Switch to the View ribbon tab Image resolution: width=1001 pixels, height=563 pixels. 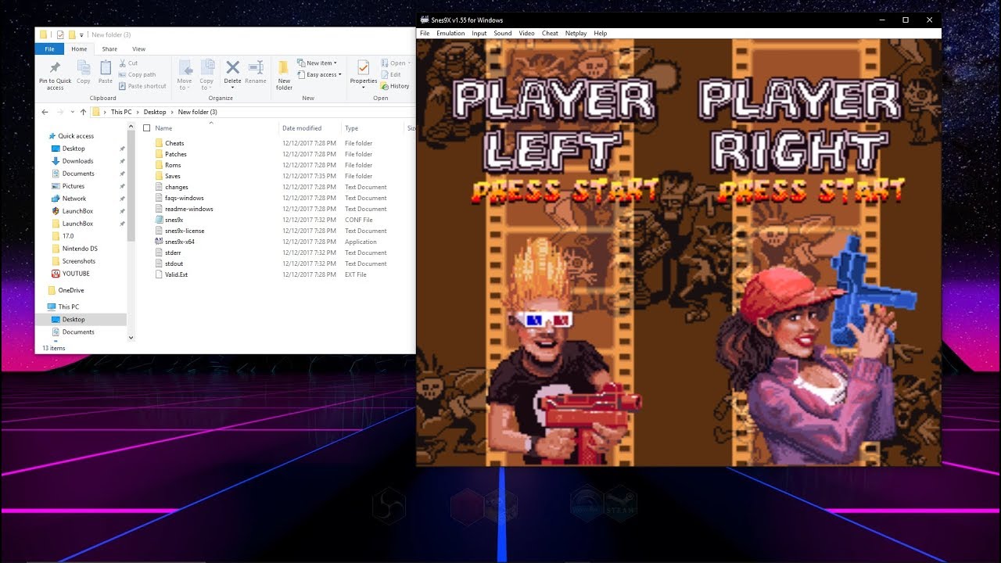click(x=138, y=48)
